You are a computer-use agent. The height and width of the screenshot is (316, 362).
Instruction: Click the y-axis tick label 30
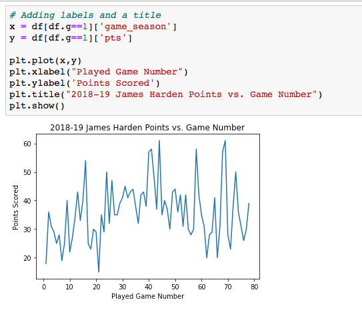pos(27,230)
